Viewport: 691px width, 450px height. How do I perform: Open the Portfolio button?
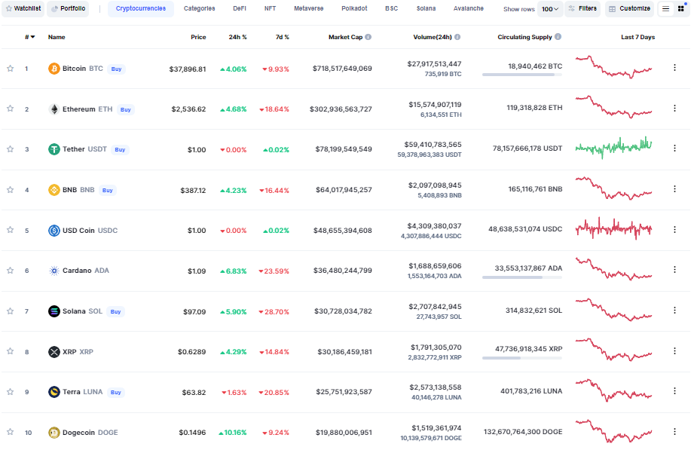click(68, 9)
